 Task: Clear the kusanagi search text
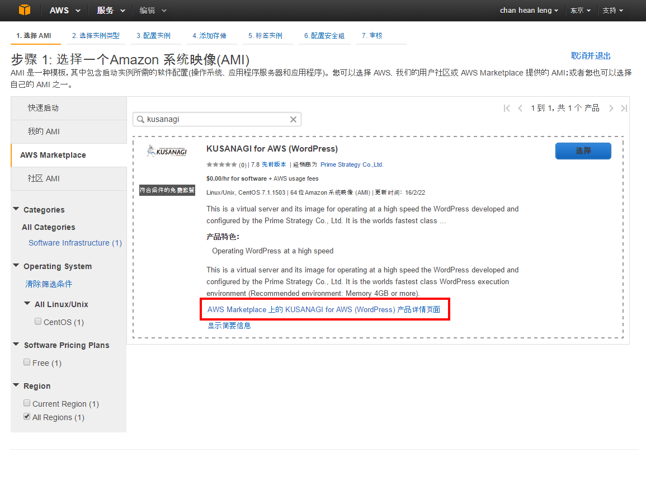293,120
